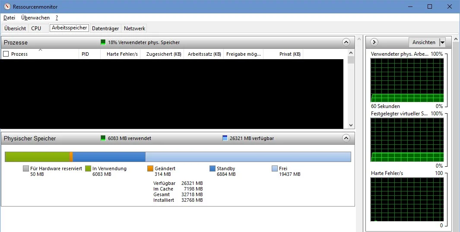Click process list scrollbar up arrow
This screenshot has height=232, width=460.
351,53
